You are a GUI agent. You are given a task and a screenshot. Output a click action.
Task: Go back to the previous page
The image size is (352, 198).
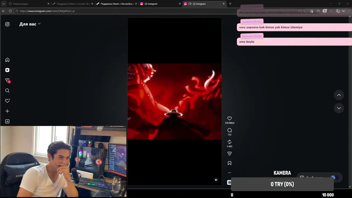pyautogui.click(x=4, y=11)
